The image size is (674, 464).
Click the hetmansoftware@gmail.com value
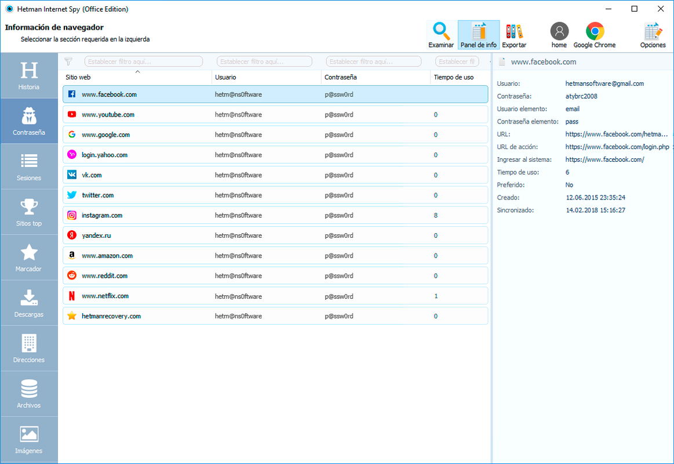605,84
